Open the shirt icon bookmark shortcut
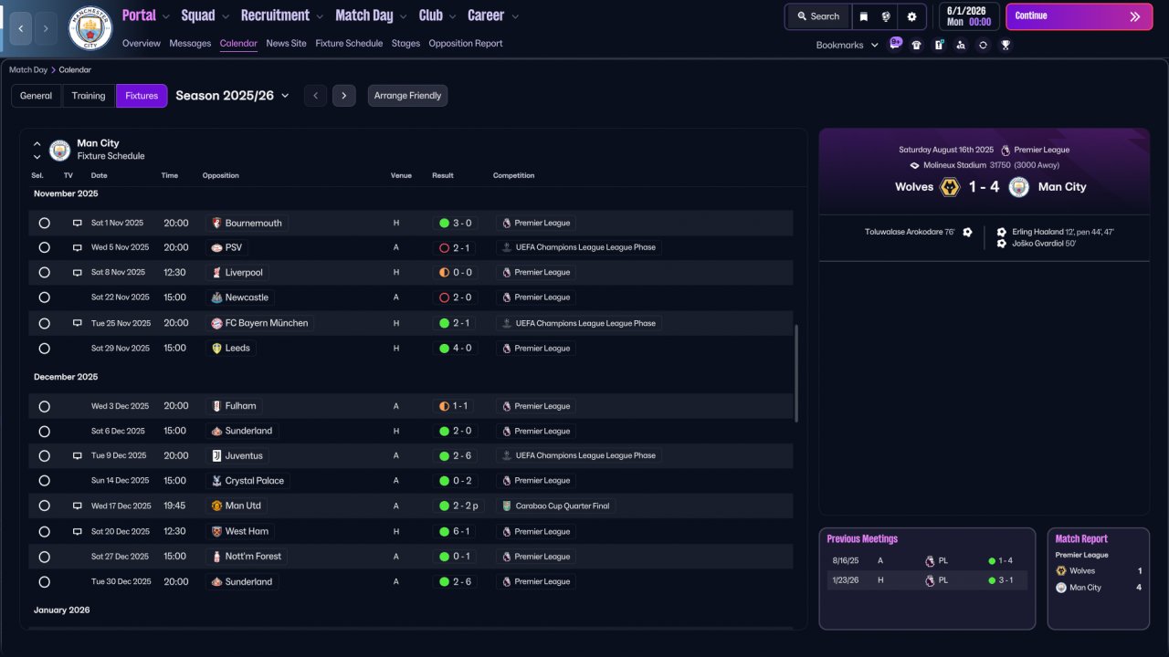Viewport: 1169px width, 657px height. click(917, 45)
